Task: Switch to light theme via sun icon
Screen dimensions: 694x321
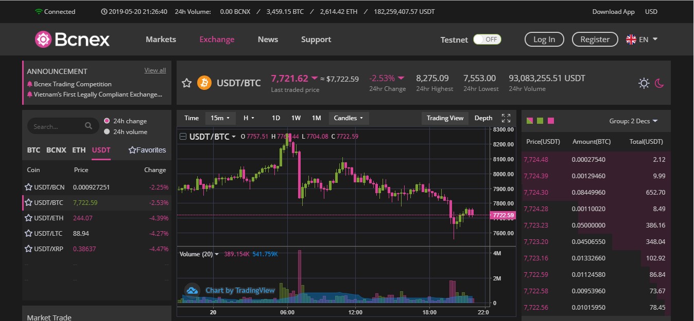Action: tap(644, 83)
